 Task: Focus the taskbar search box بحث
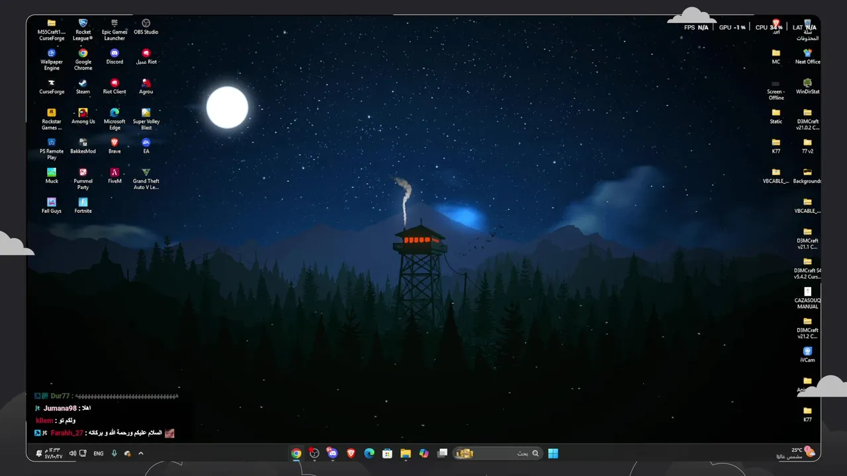[498, 454]
